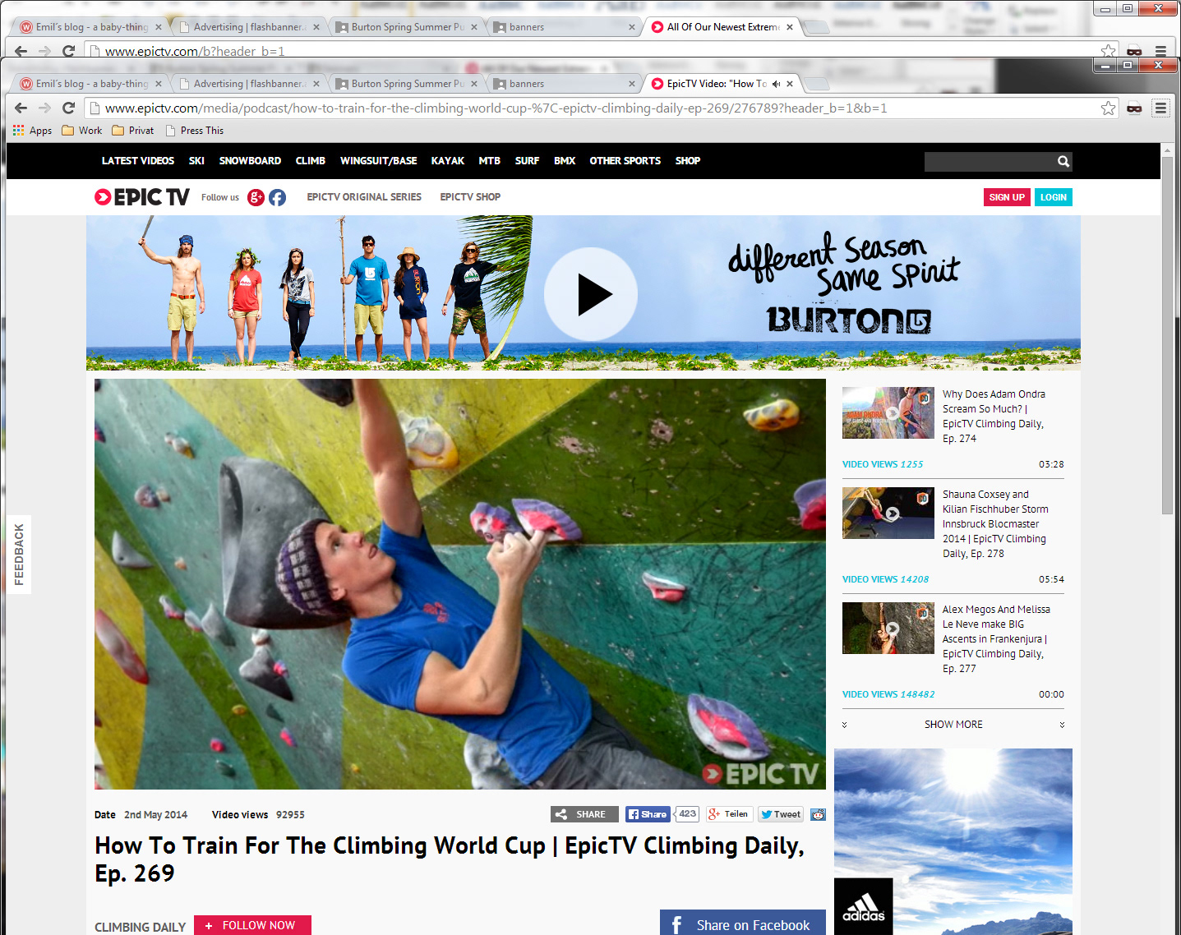Open the Privat bookmarks folder
The height and width of the screenshot is (935, 1181).
pos(133,131)
